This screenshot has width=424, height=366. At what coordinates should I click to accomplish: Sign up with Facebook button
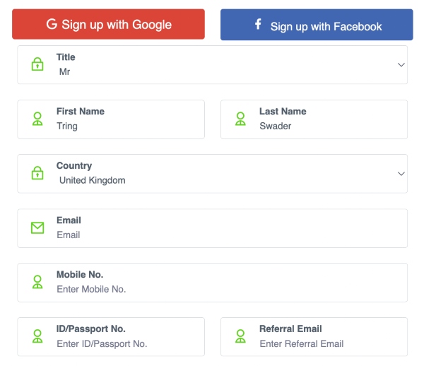317,25
